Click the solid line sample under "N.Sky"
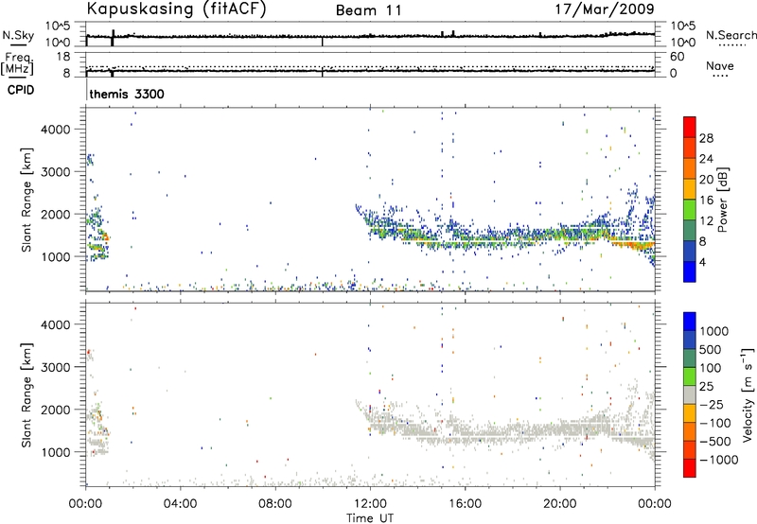Image resolution: width=757 pixels, height=524 pixels. point(18,44)
